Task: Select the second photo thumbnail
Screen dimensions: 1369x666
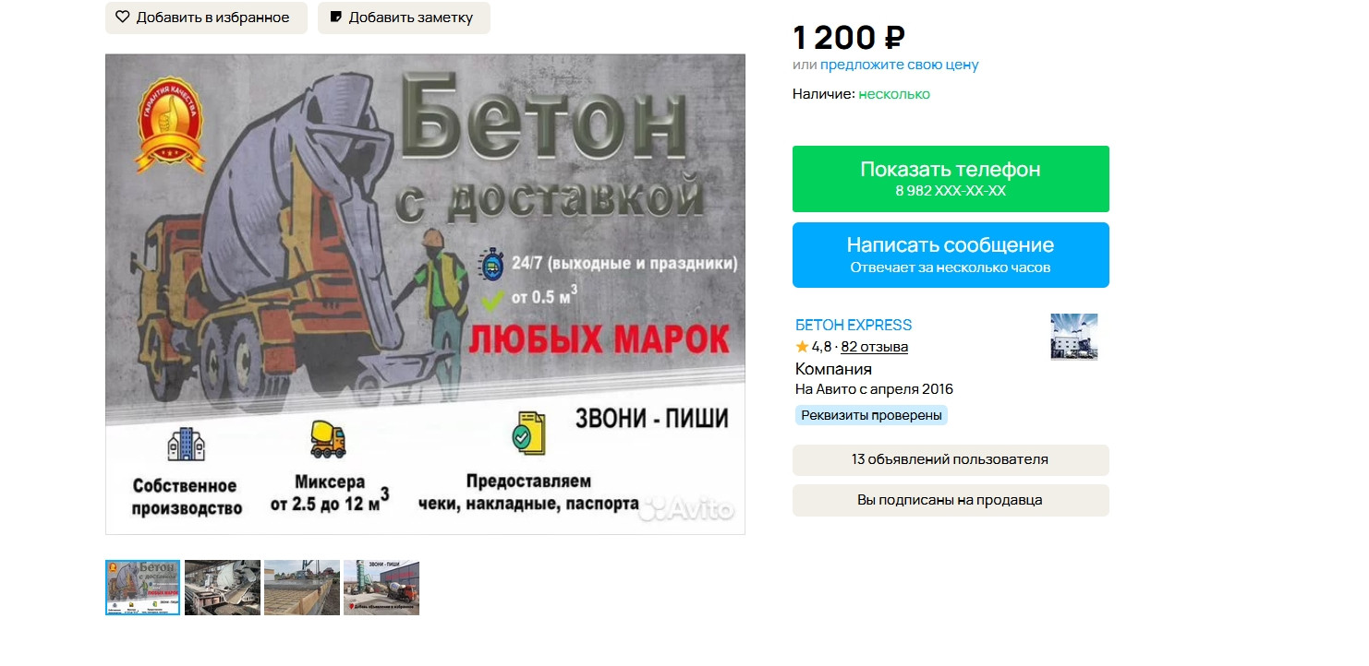Action: coord(223,588)
